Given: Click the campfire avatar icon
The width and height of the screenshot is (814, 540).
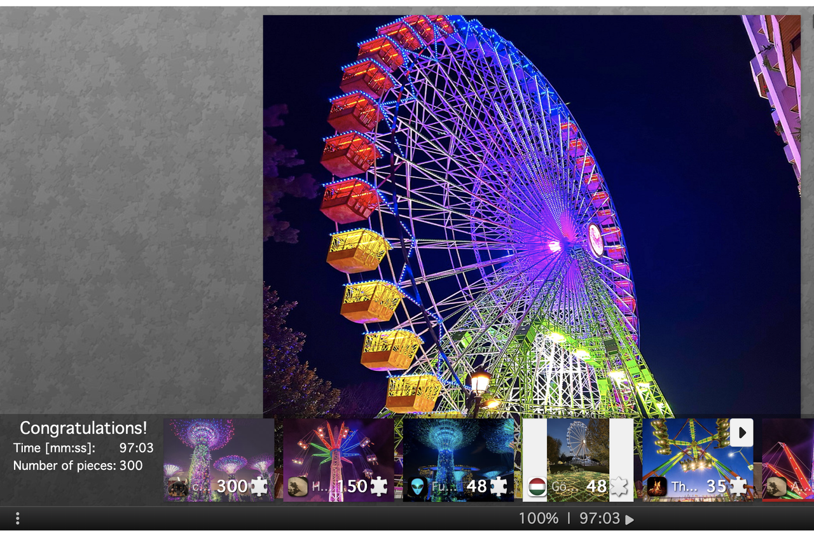Looking at the screenshot, I should point(657,487).
